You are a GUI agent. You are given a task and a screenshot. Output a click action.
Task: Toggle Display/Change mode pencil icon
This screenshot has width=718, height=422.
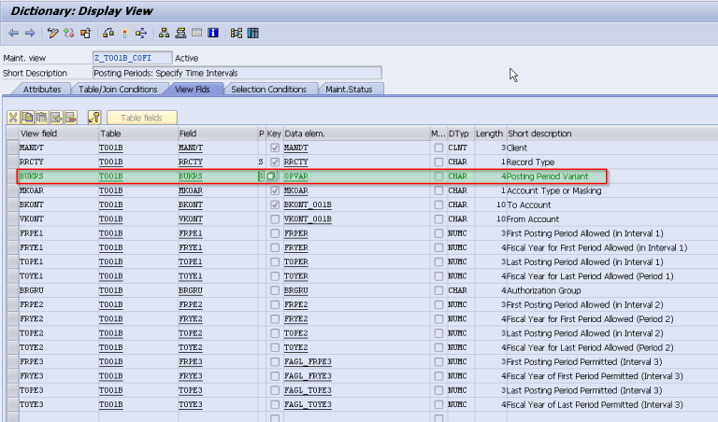(x=53, y=34)
